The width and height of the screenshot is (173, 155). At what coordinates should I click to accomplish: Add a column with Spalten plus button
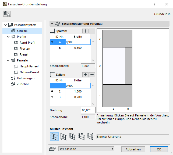(85, 31)
